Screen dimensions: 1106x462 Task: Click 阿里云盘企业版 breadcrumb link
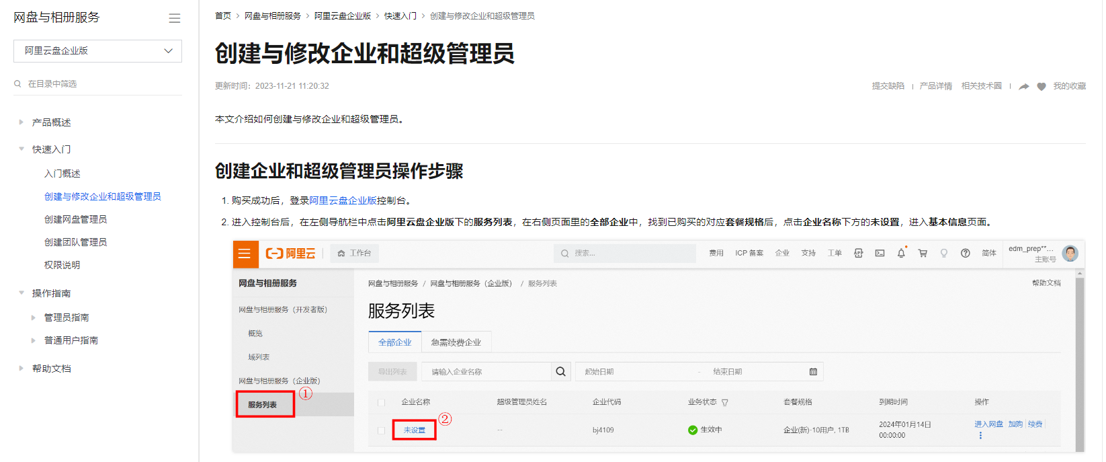343,16
